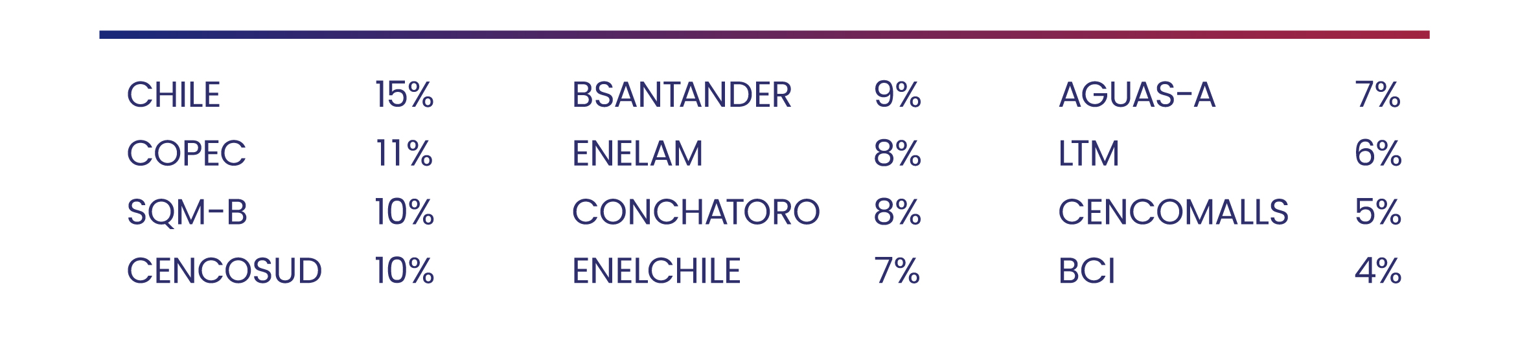The image size is (1529, 354).
Task: Click the CONCHATORO ticker text
Action: (696, 212)
